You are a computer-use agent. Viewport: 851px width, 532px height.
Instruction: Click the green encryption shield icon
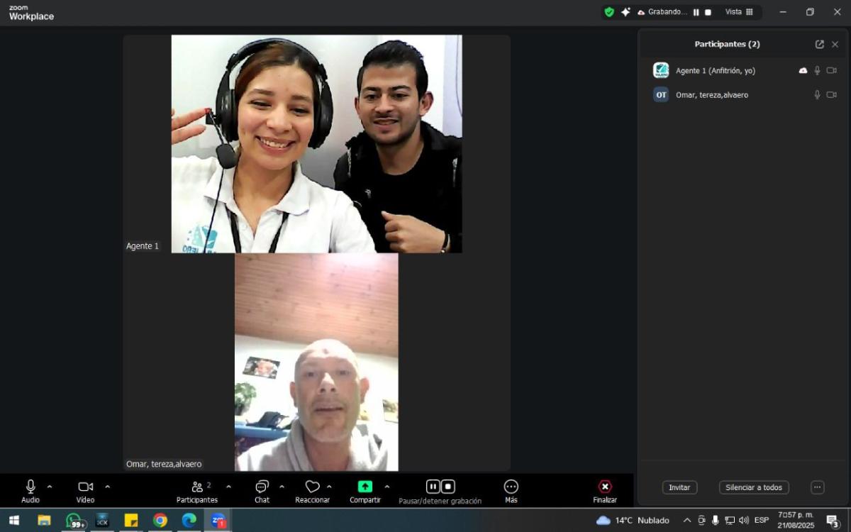(609, 12)
